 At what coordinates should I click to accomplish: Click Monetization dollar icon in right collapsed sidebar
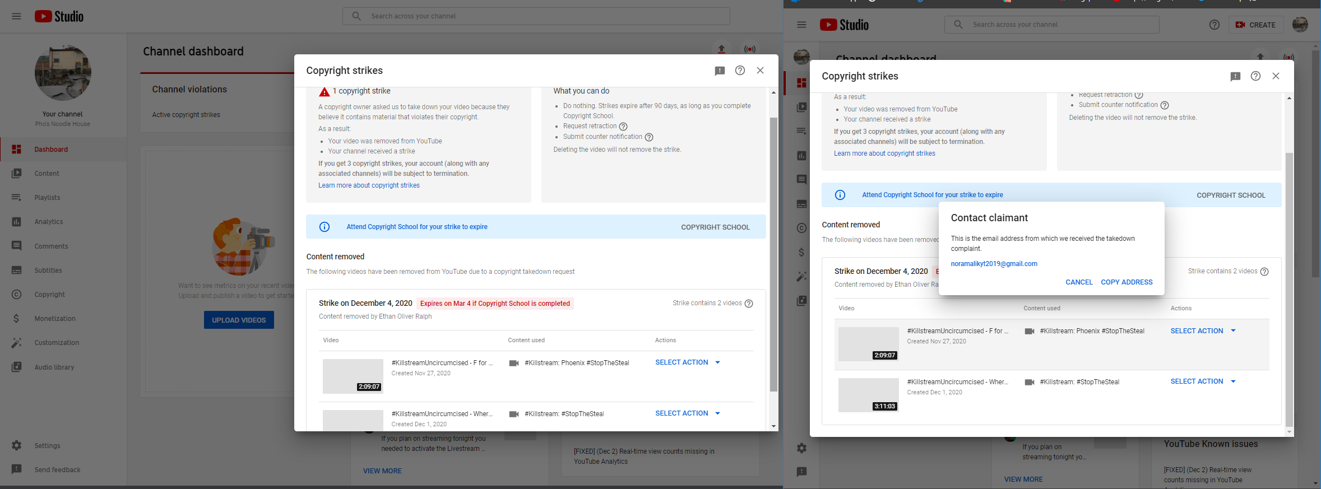tap(801, 252)
